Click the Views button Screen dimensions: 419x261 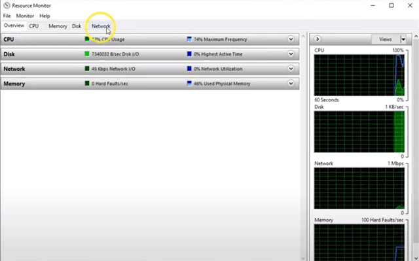tap(386, 39)
